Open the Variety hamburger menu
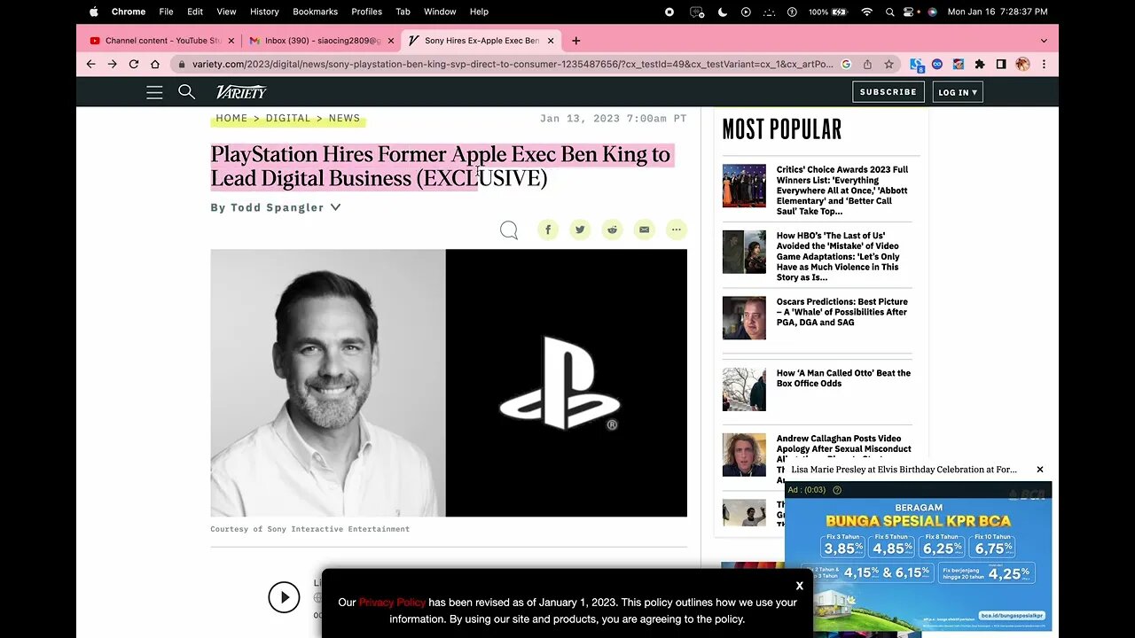This screenshot has height=638, width=1135. coord(154,92)
